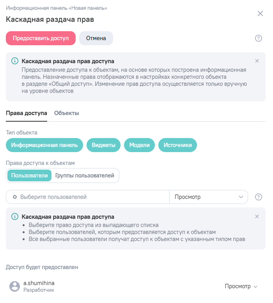This screenshot has width=273, height=303.
Task: Toggle the Виджеты object type chip
Action: coord(103,145)
